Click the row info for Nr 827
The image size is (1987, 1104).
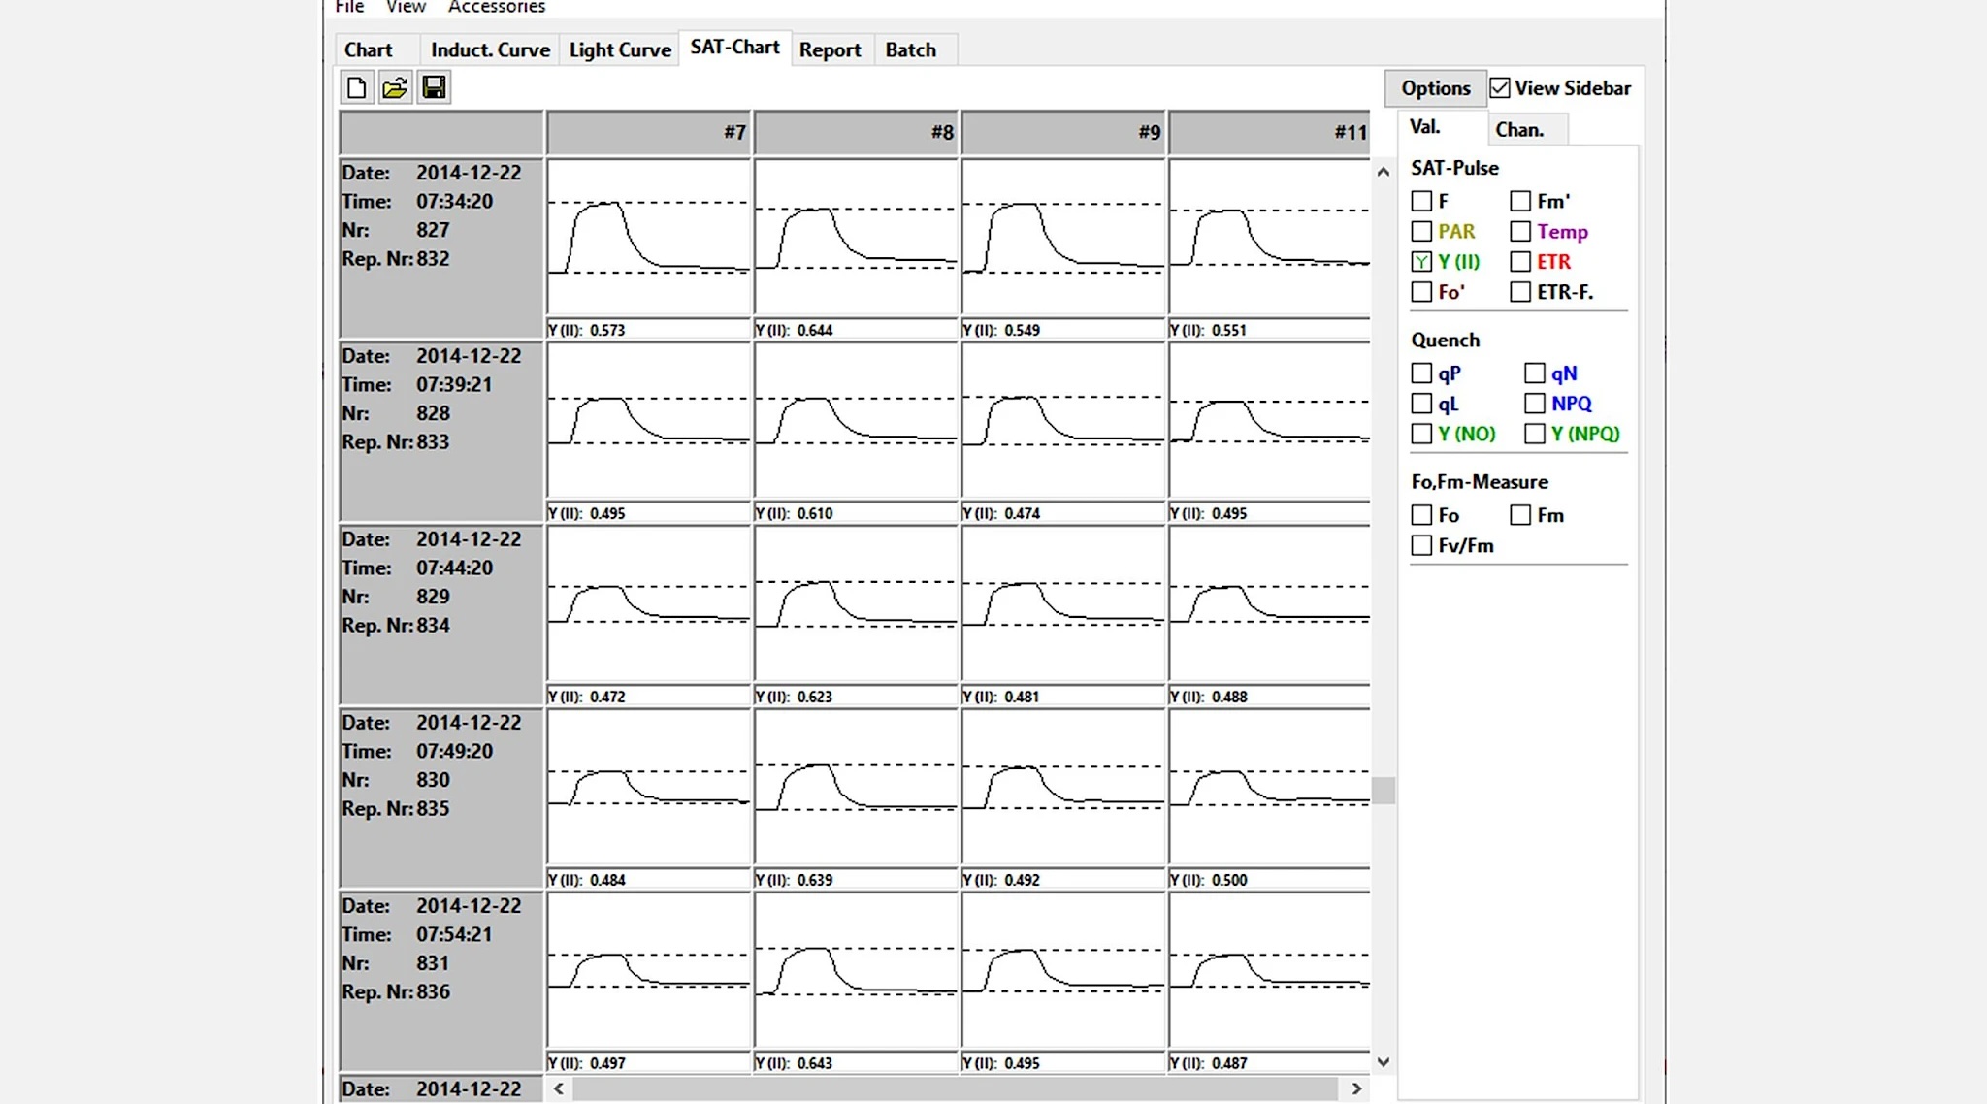(440, 247)
